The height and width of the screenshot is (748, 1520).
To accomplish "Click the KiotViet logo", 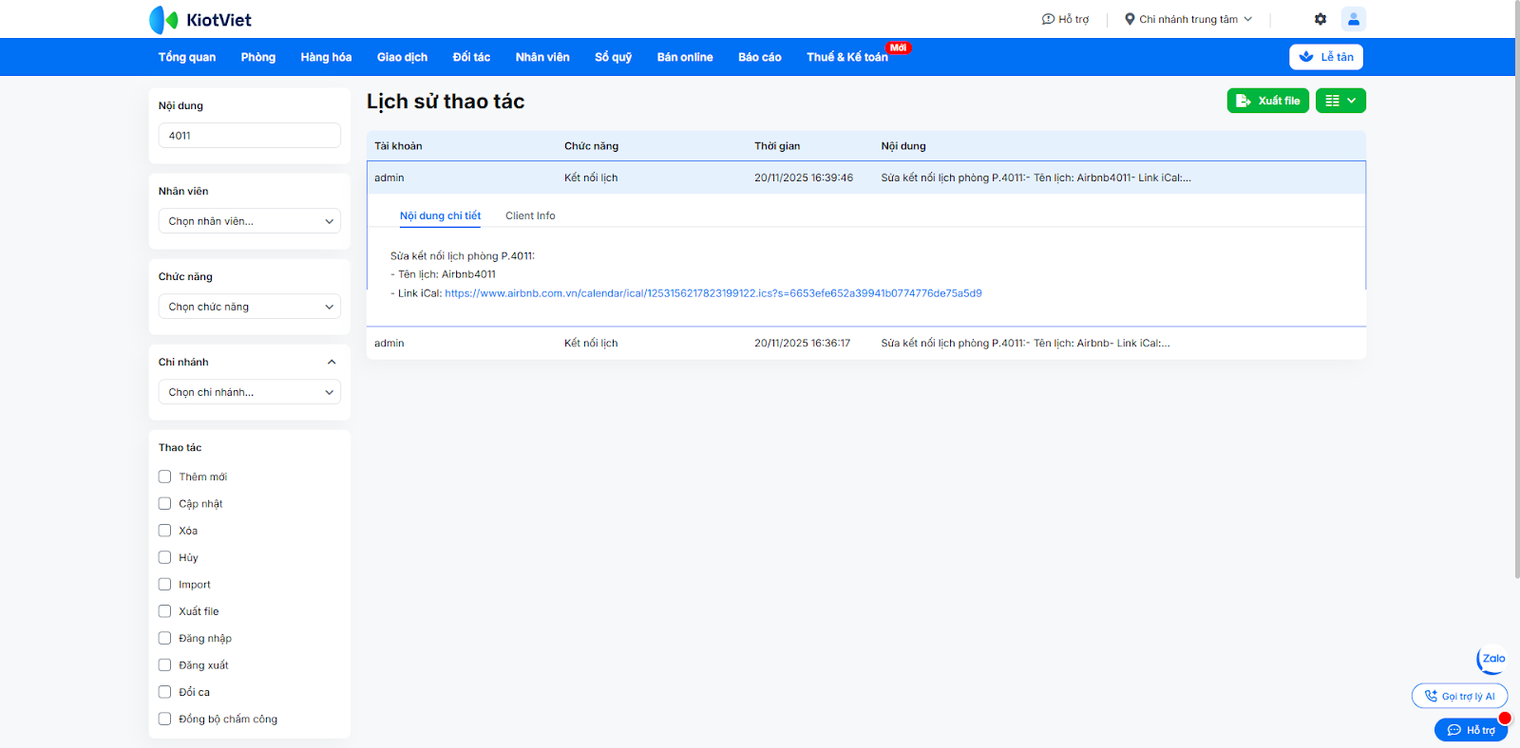I will [x=200, y=19].
